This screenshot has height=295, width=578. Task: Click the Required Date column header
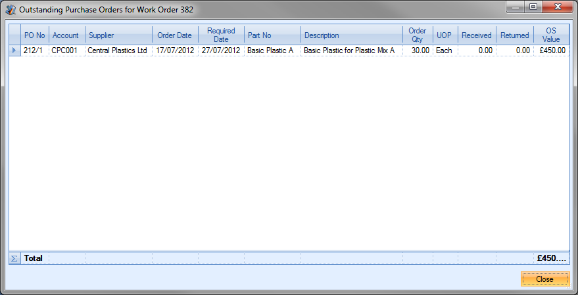click(221, 35)
